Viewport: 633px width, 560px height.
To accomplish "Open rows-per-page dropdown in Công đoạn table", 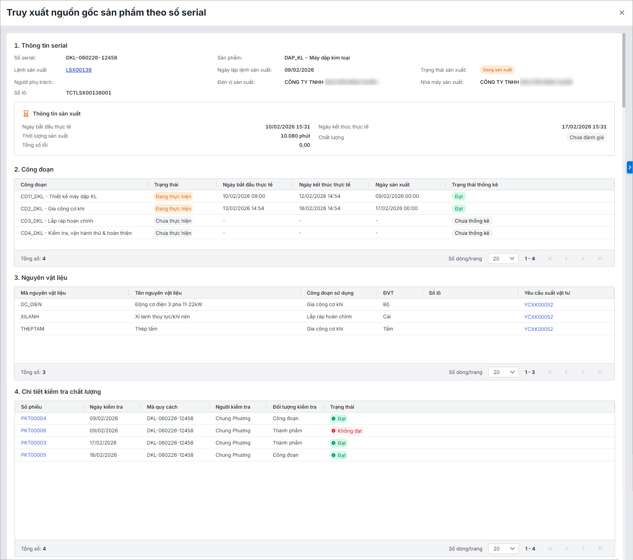I will tap(503, 258).
